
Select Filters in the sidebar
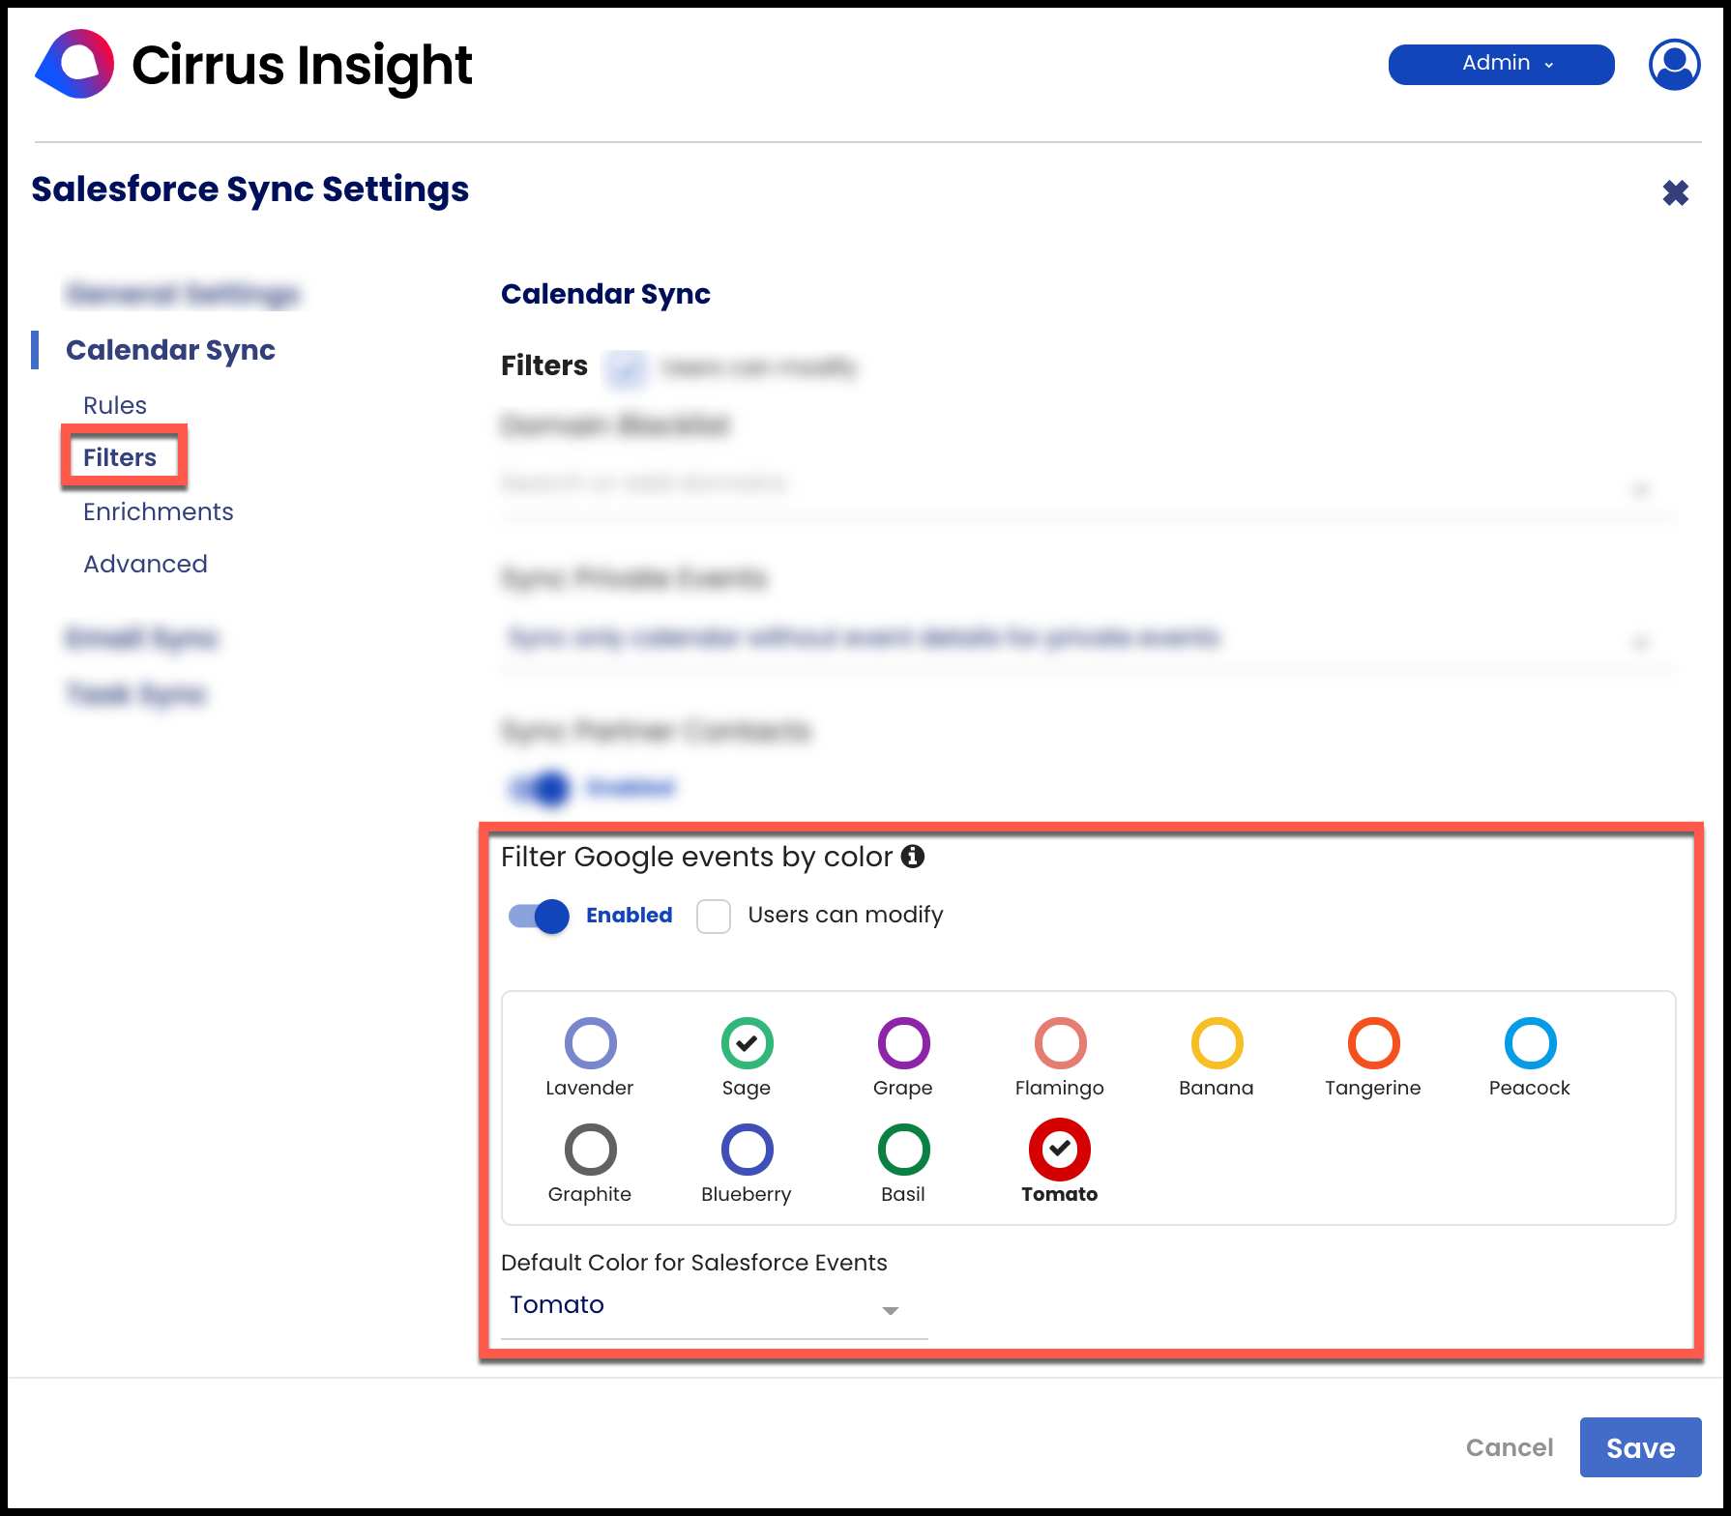coord(120,457)
